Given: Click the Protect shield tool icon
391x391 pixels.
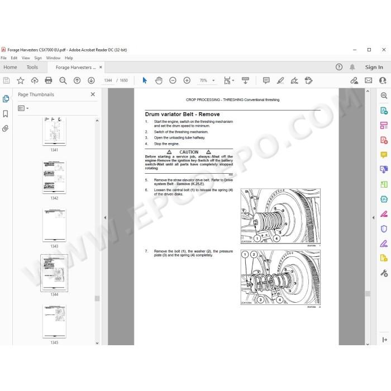Looking at the screenshot, I should 384,228.
